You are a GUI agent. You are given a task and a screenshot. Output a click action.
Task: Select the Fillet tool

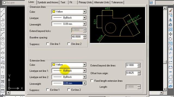point(170,81)
